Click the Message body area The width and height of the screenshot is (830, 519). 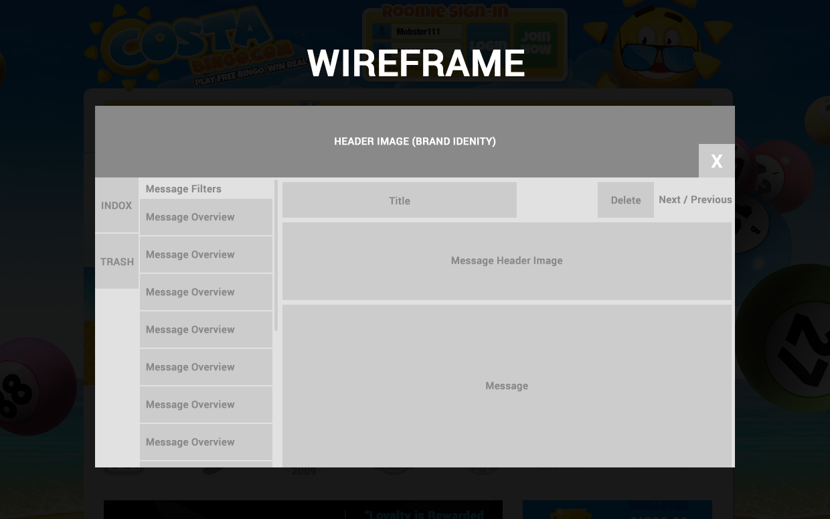click(507, 386)
